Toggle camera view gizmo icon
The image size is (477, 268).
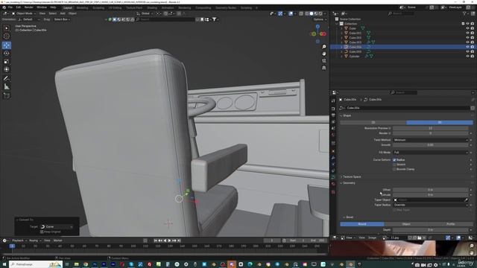[324, 61]
